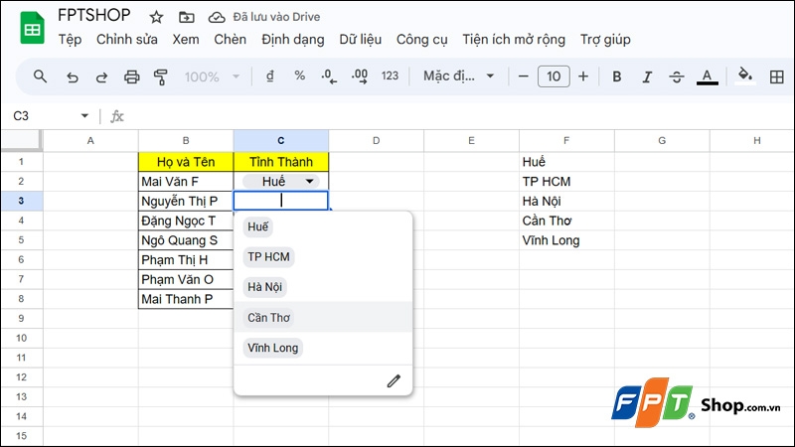Increase font size with plus button

tap(583, 76)
